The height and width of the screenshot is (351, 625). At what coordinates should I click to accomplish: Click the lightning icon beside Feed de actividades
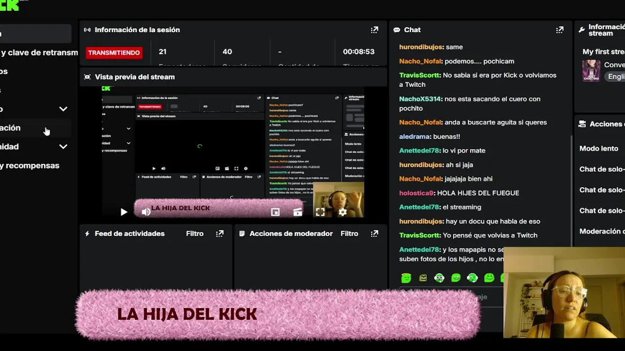pyautogui.click(x=87, y=234)
